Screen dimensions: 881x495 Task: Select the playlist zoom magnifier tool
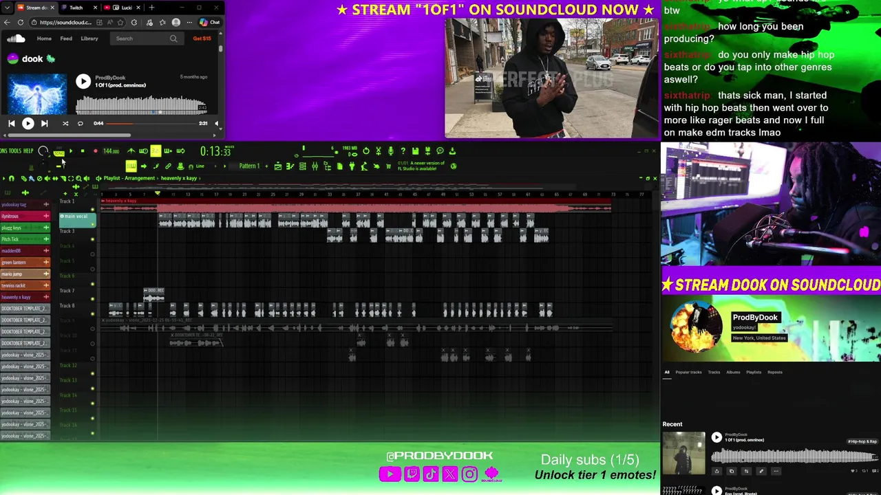point(78,179)
